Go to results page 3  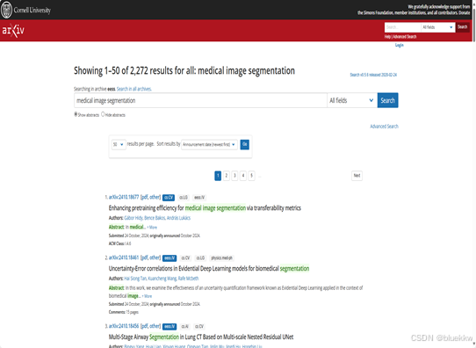tap(234, 176)
